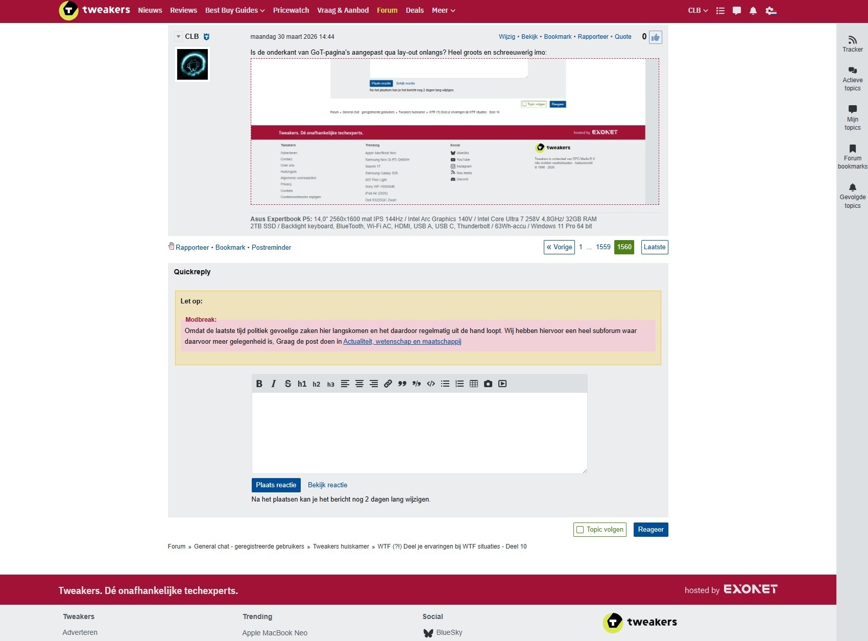Open the Actualiteit, wetenschap en maatschappij link
The height and width of the screenshot is (641, 868).
pyautogui.click(x=401, y=341)
